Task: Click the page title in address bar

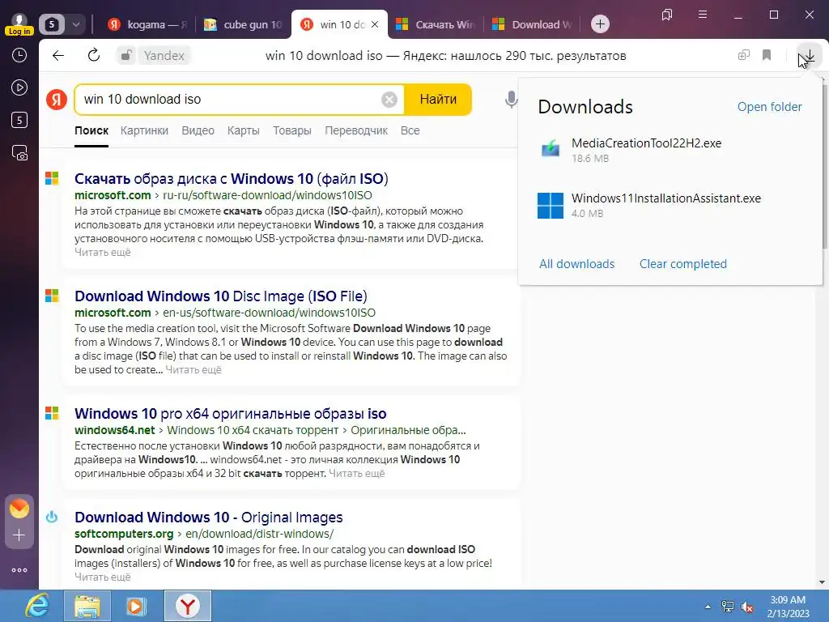Action: pyautogui.click(x=446, y=56)
